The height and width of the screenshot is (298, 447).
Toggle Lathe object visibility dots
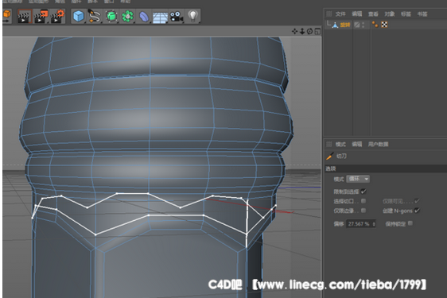[x=363, y=25]
